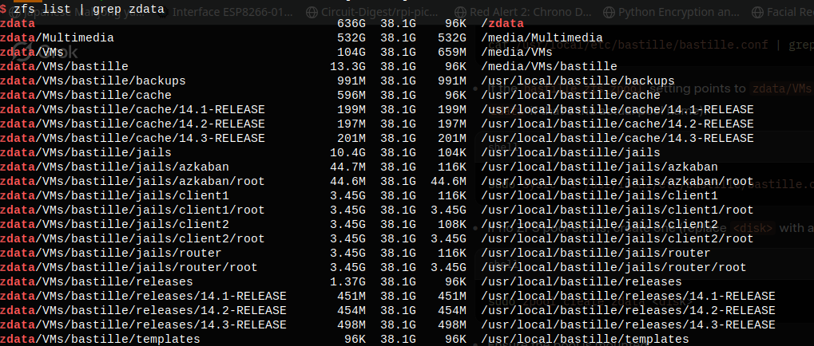Click the zdata/VMs/bastille/jails/azkaban/root dataset name
Screen dimensions: 814x346
(132, 181)
